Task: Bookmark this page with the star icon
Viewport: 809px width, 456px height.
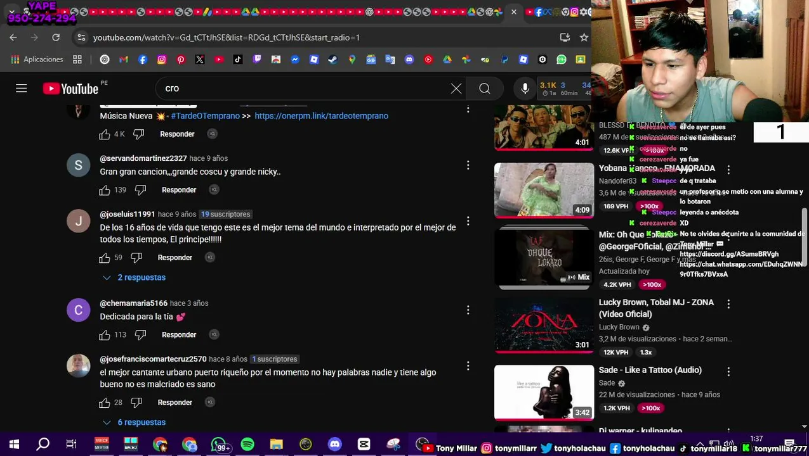Action: pyautogui.click(x=584, y=37)
